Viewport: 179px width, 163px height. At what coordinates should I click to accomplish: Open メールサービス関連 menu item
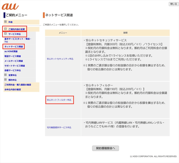pyautogui.click(x=13, y=61)
